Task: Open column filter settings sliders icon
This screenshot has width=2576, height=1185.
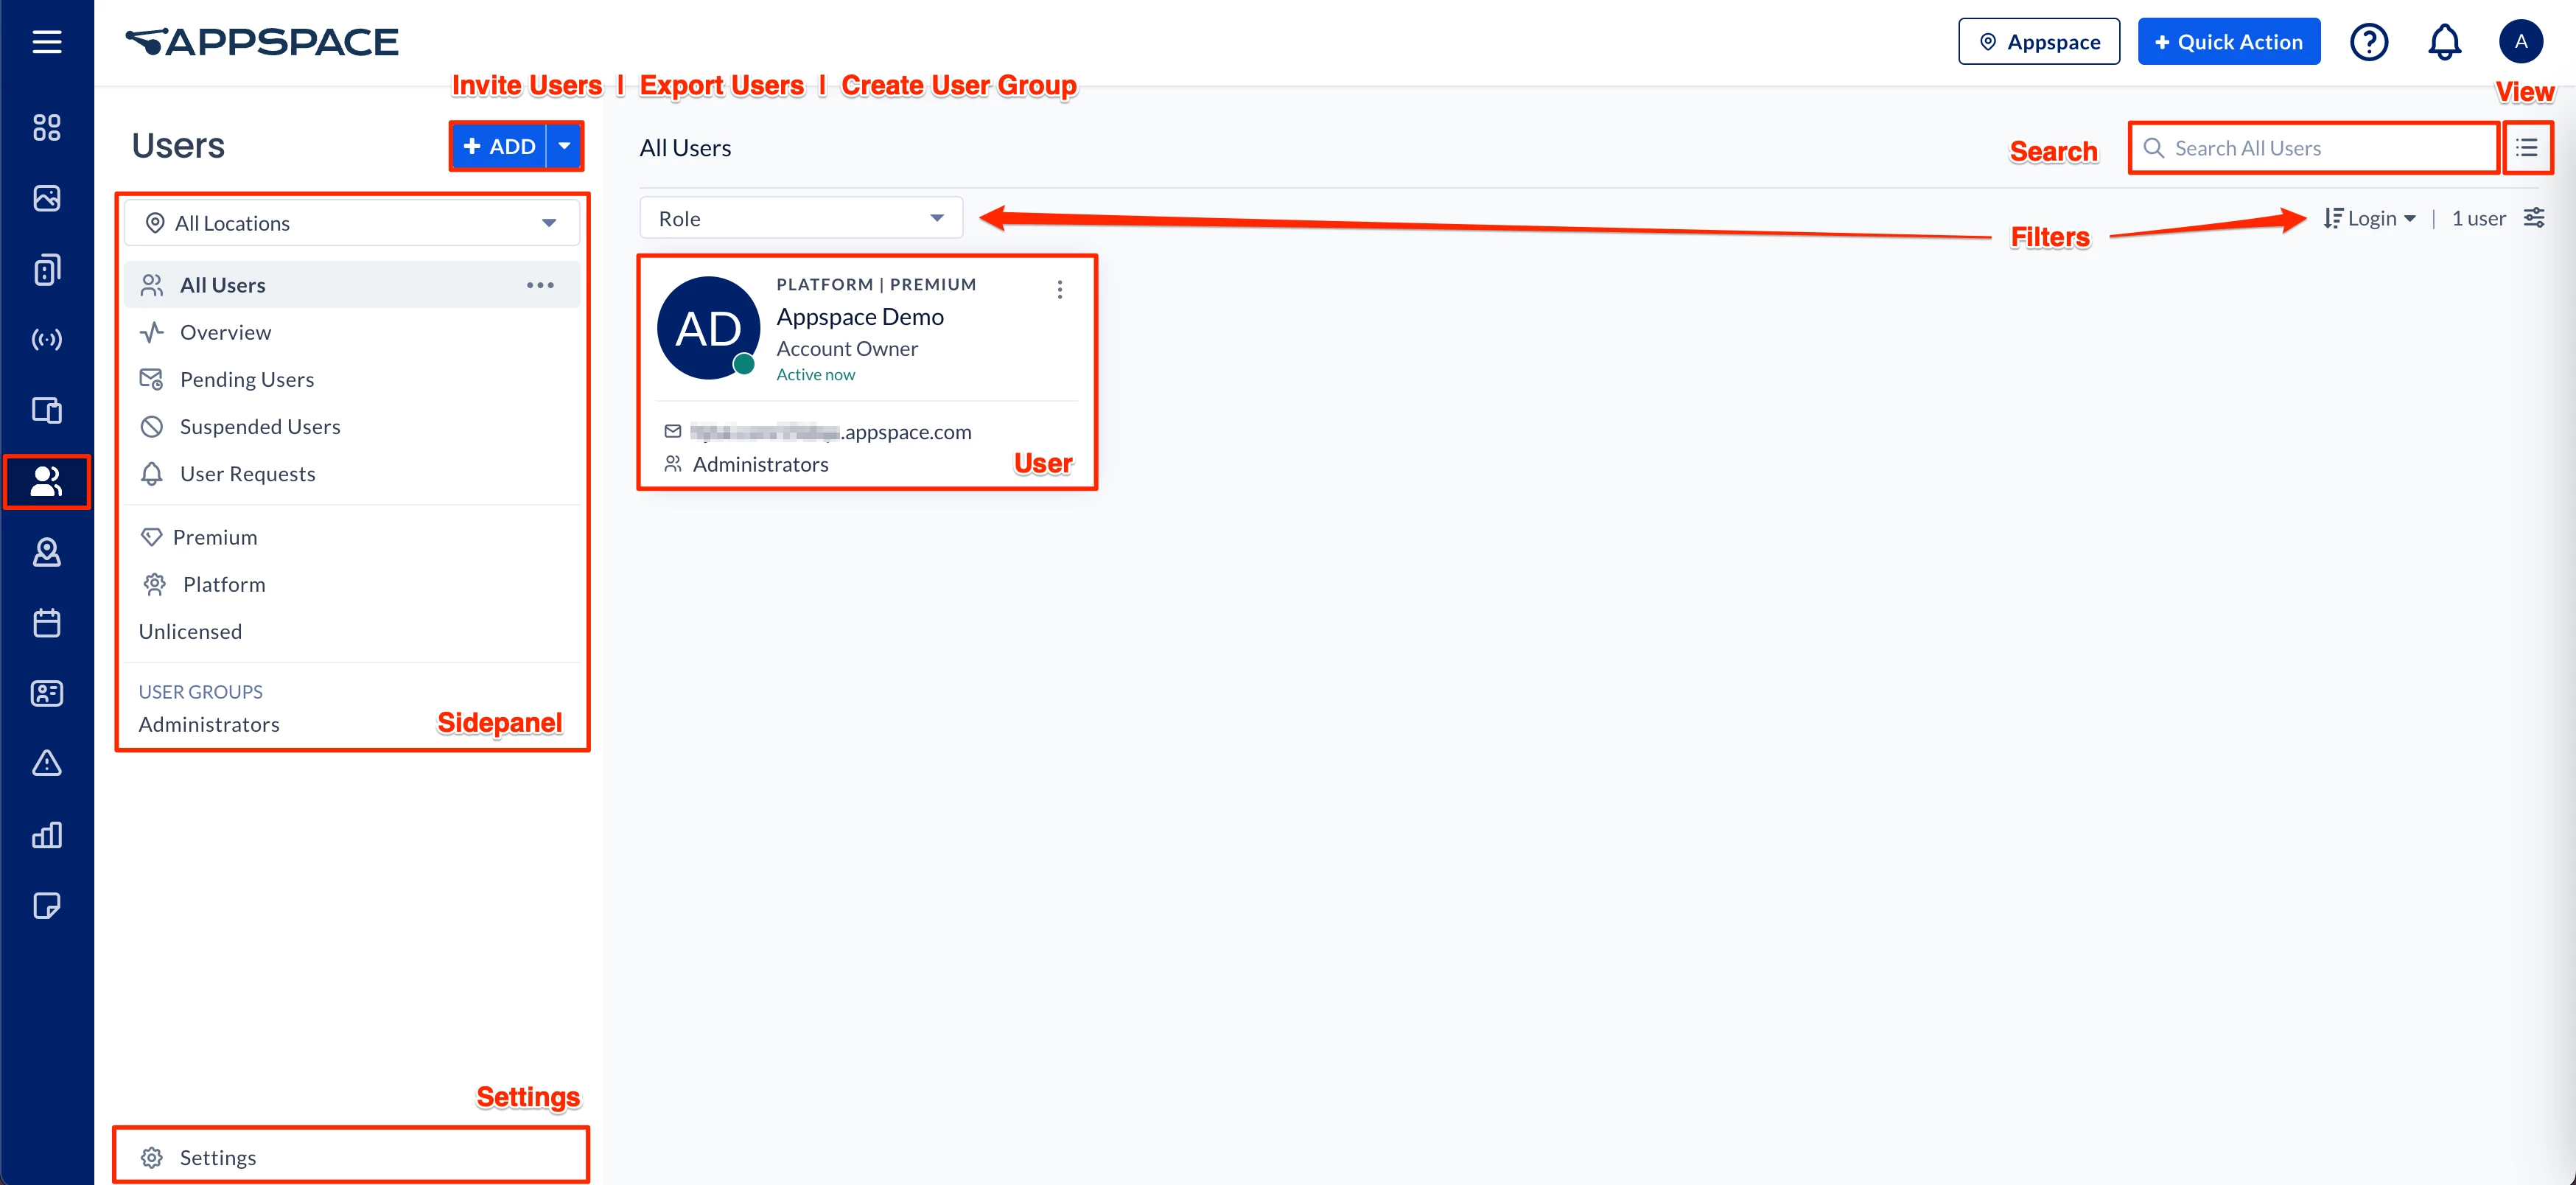Action: [x=2534, y=218]
